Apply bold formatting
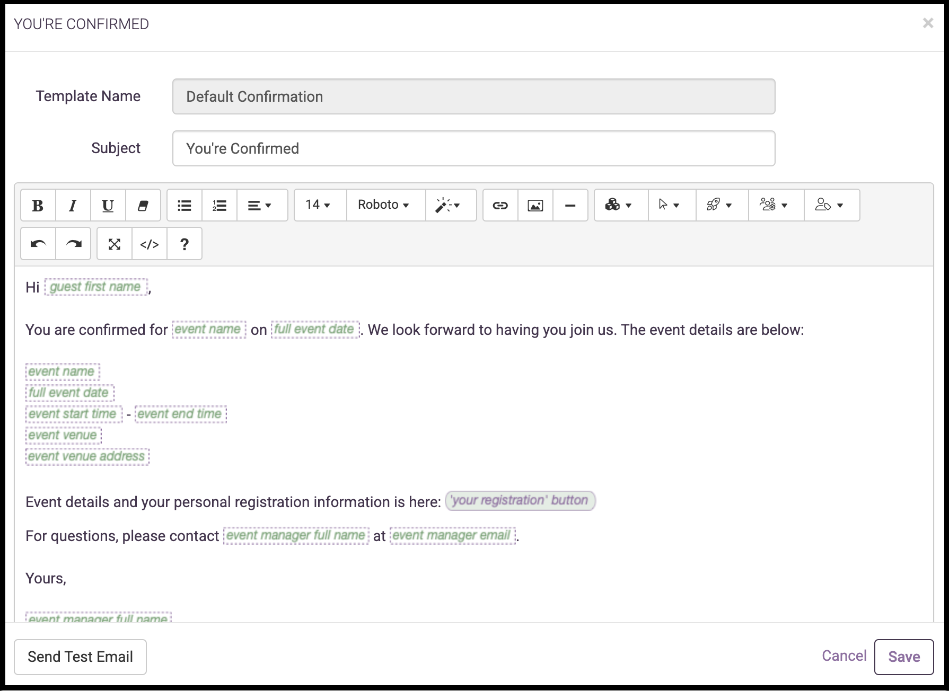Screen dimensions: 949x691 (x=37, y=205)
